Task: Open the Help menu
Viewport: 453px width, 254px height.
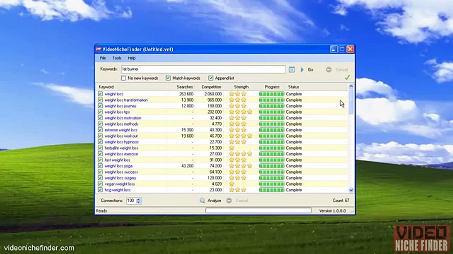Action: 132,58
